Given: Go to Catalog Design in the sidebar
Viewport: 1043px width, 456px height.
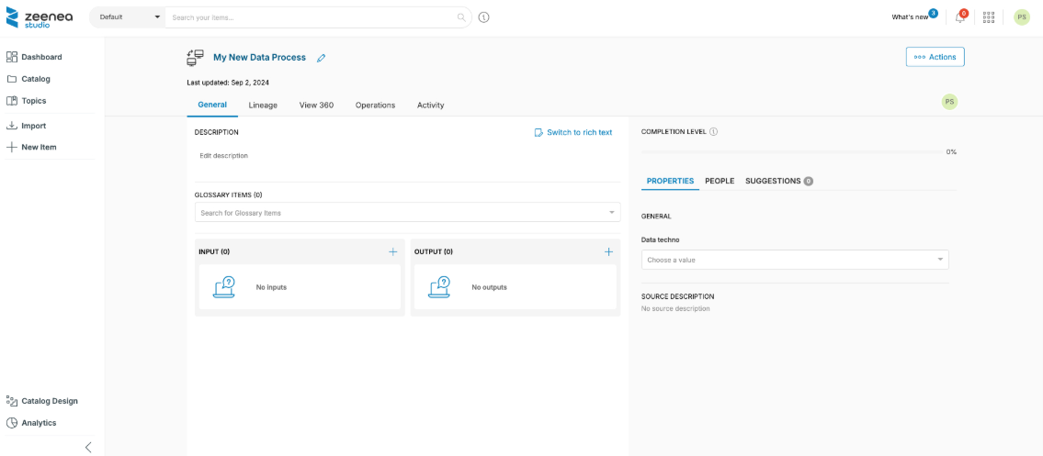Looking at the screenshot, I should pyautogui.click(x=50, y=401).
